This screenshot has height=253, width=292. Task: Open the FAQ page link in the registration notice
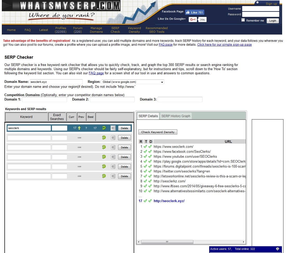tap(166, 45)
